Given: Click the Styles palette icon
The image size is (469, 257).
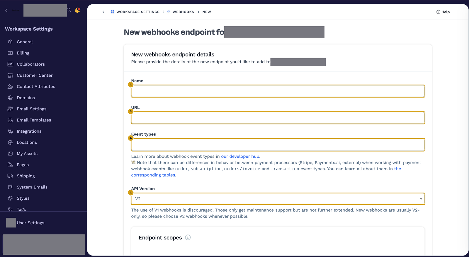Looking at the screenshot, I should [x=10, y=198].
